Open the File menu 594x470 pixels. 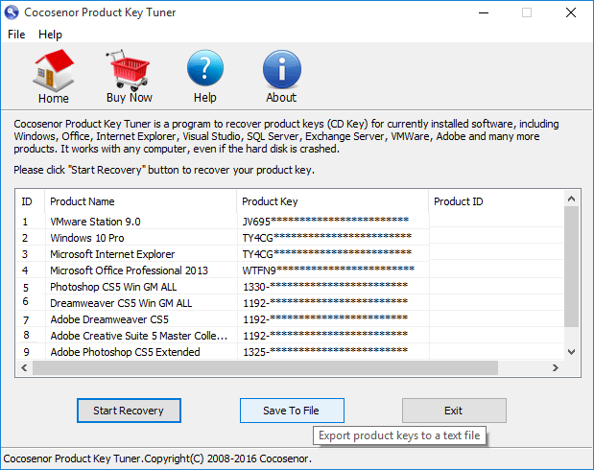pyautogui.click(x=16, y=35)
